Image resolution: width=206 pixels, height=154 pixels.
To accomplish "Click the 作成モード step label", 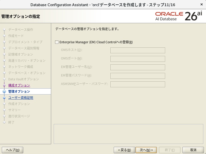I will pos(16,36).
